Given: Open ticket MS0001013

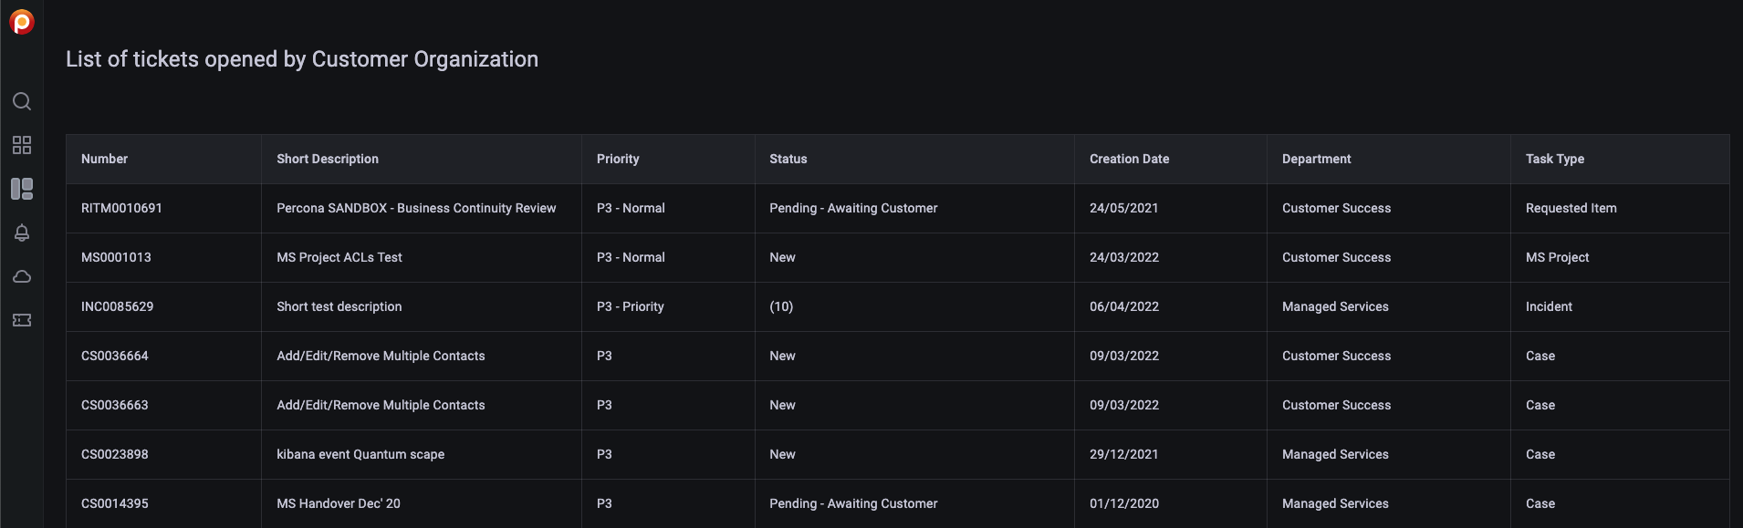Looking at the screenshot, I should tap(116, 257).
